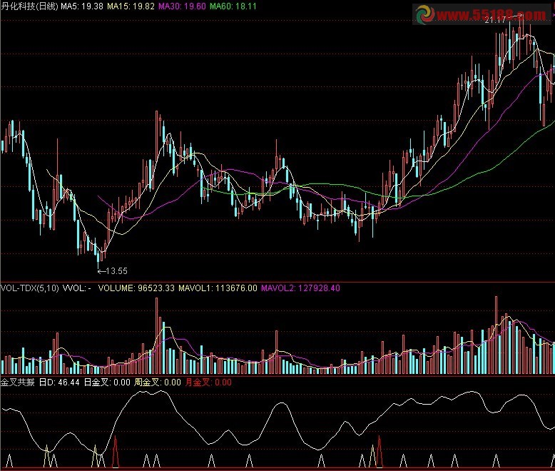Click the 日金叉: 0.00 value
This screenshot has height=471, width=555.
[x=107, y=382]
